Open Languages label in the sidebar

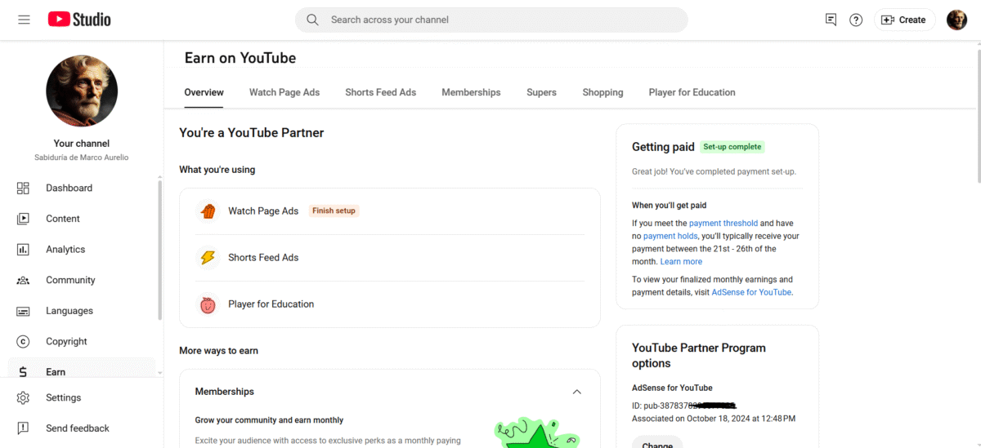click(69, 311)
